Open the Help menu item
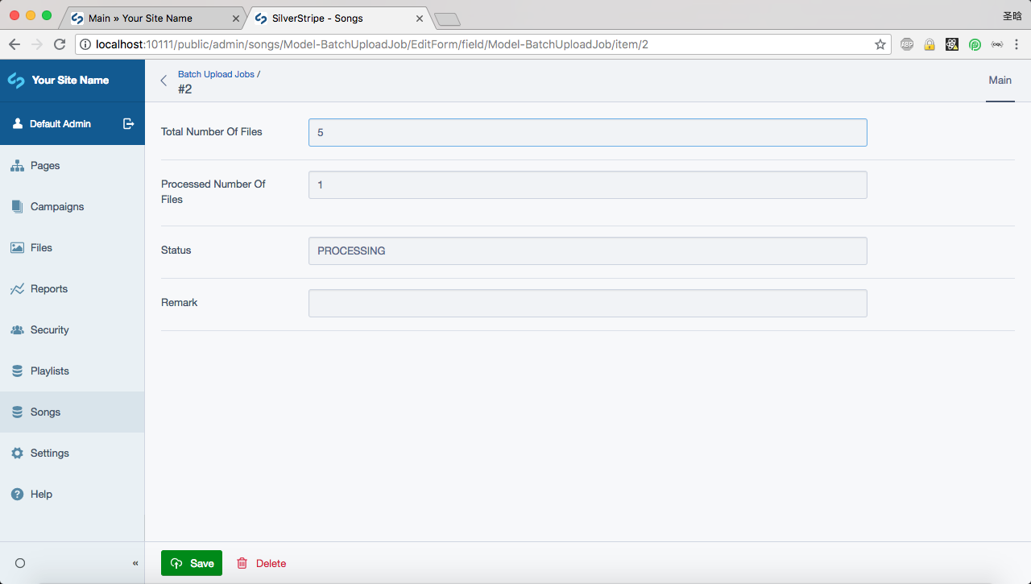The image size is (1031, 584). pyautogui.click(x=72, y=495)
